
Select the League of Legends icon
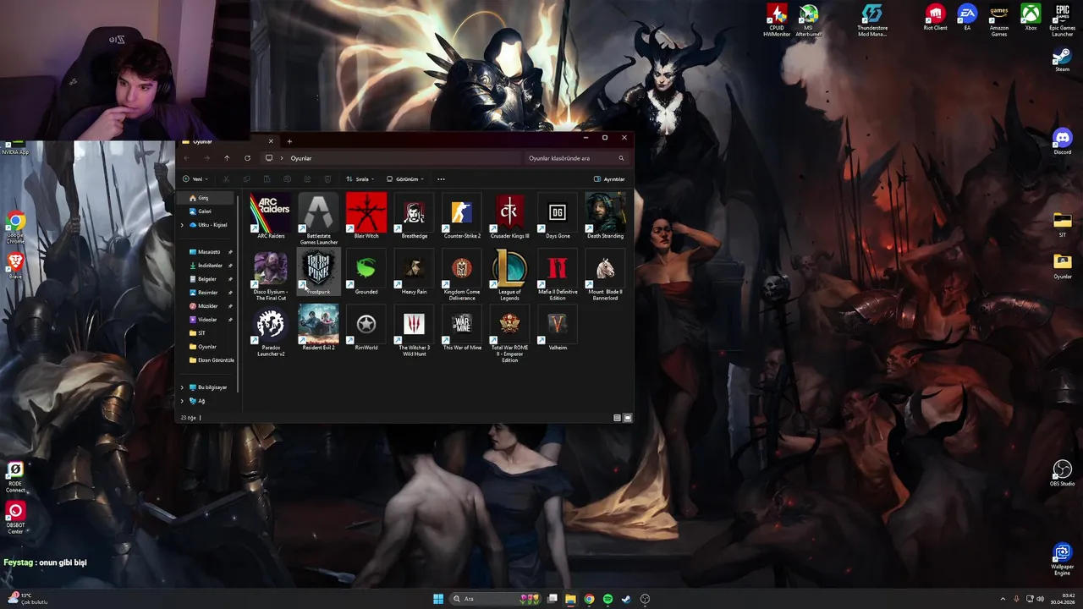[x=509, y=276]
